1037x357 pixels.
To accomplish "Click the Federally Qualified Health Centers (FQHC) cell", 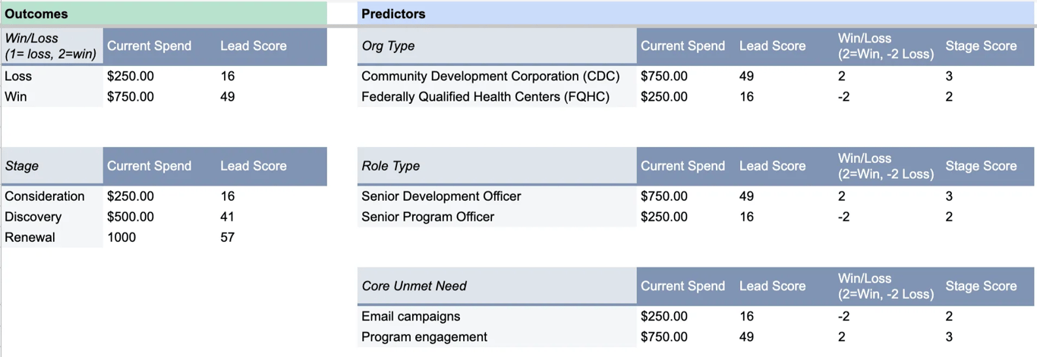I will tap(485, 97).
